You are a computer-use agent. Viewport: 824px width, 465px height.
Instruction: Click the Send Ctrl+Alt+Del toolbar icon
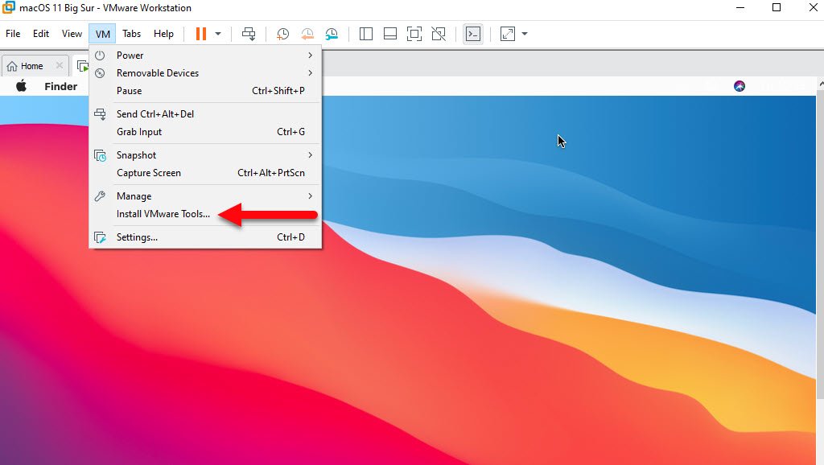pyautogui.click(x=249, y=34)
